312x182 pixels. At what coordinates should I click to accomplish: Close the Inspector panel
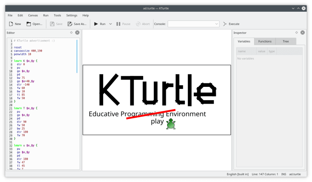[x=302, y=33]
